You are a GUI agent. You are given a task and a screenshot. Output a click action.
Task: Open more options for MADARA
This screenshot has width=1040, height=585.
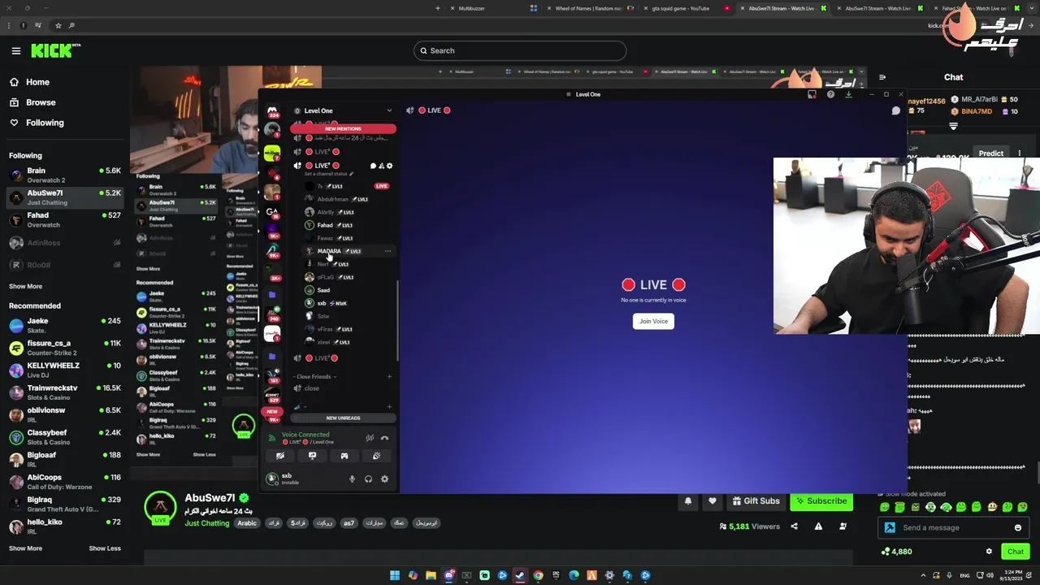pyautogui.click(x=388, y=251)
